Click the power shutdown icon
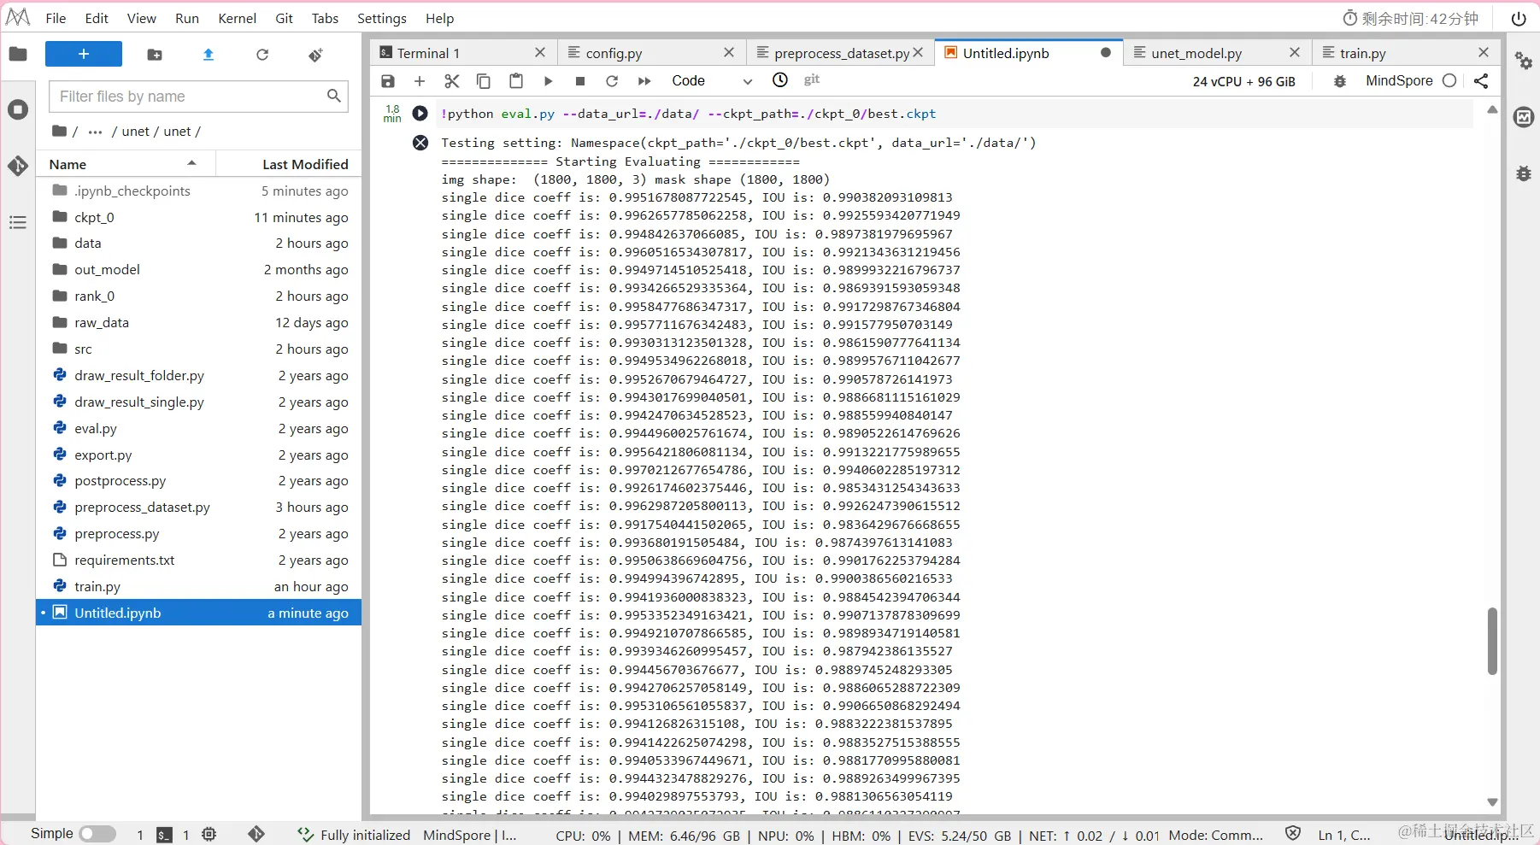 point(1519,18)
